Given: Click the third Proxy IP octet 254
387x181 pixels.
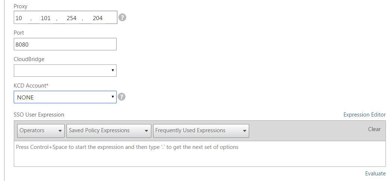Looking at the screenshot, I should click(x=71, y=18).
